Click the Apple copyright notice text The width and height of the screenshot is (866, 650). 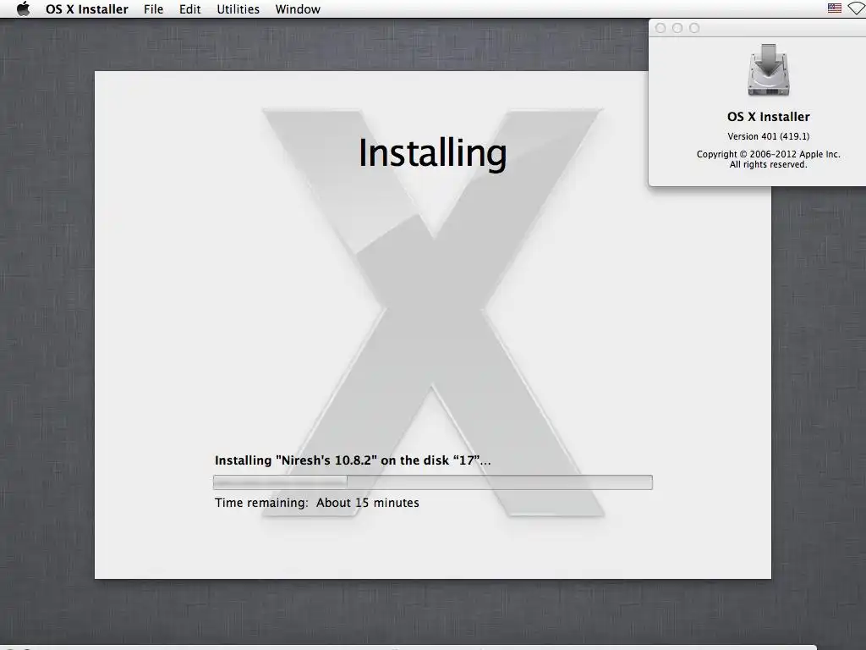768,154
